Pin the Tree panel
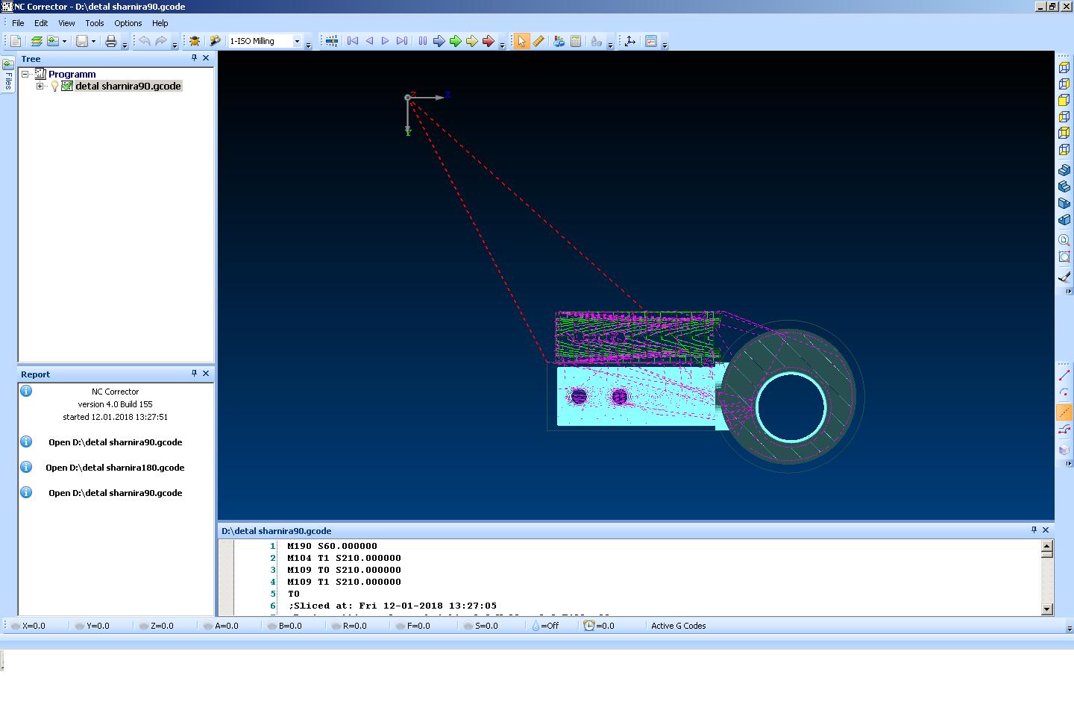Screen dimensions: 1074x716 pyautogui.click(x=194, y=58)
